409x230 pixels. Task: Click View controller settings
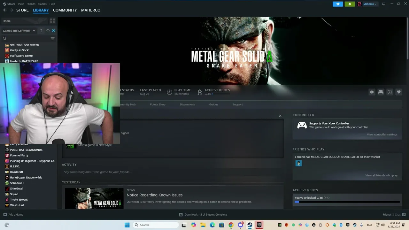click(x=382, y=134)
